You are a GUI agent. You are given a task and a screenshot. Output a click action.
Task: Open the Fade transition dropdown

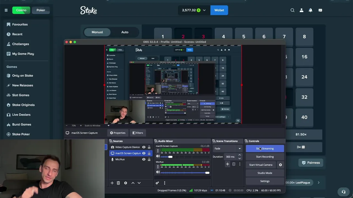click(228, 148)
